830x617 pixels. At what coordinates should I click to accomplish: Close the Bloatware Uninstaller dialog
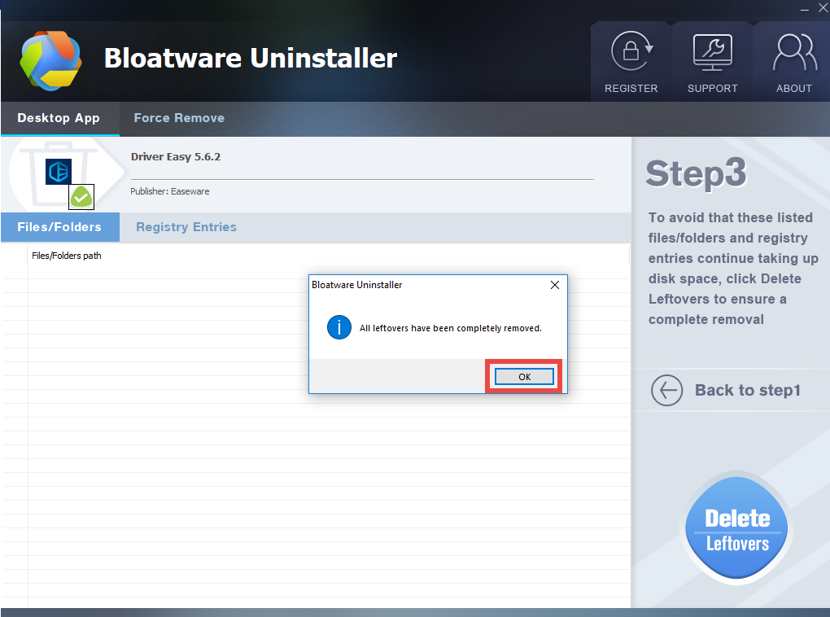[555, 285]
